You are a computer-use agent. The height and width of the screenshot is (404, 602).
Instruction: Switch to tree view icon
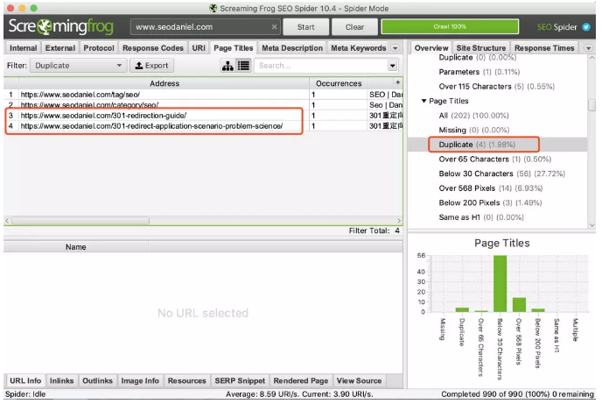click(227, 66)
